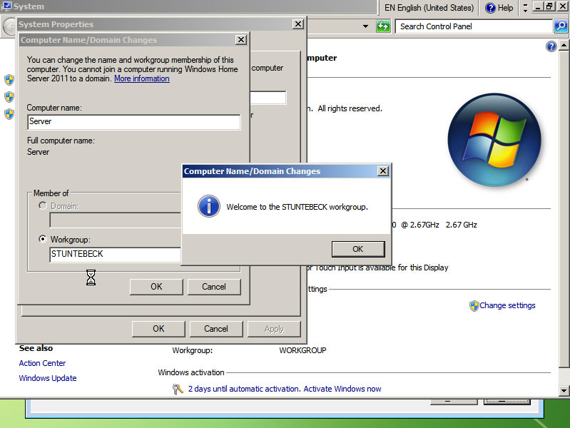The image size is (570, 428).
Task: Open Help from the language bar
Action: click(499, 8)
